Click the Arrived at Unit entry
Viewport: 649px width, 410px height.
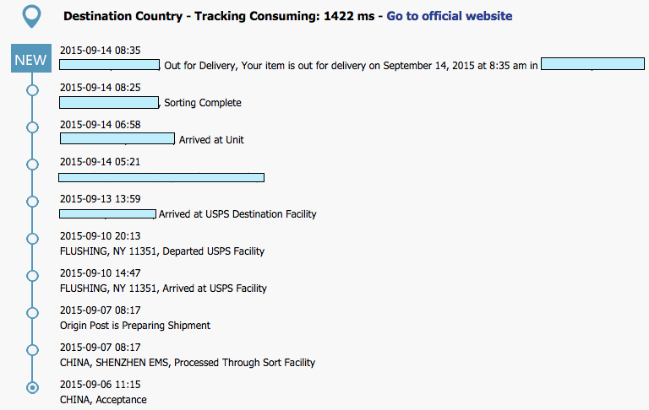211,140
